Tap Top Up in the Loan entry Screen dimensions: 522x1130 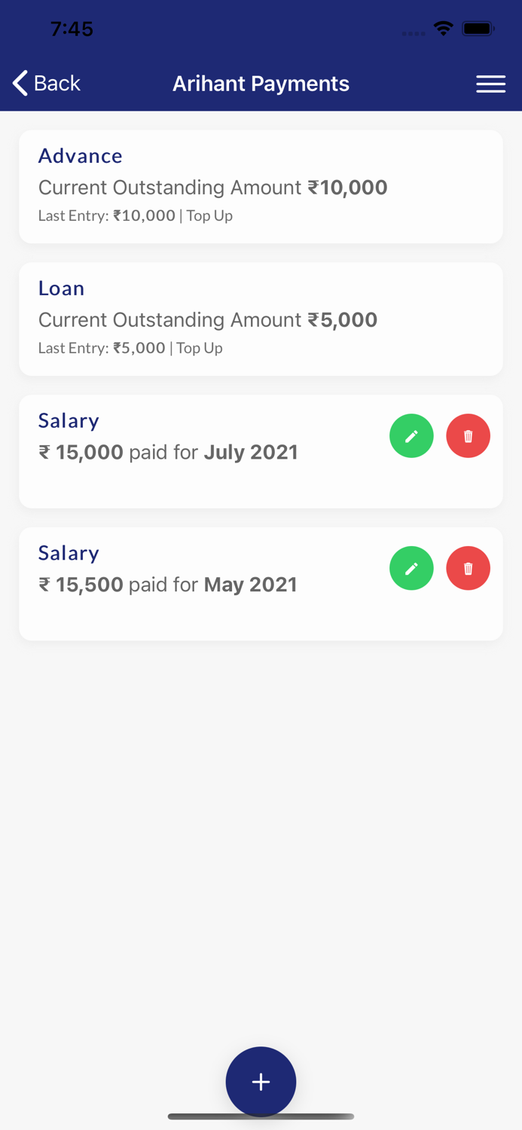[199, 348]
